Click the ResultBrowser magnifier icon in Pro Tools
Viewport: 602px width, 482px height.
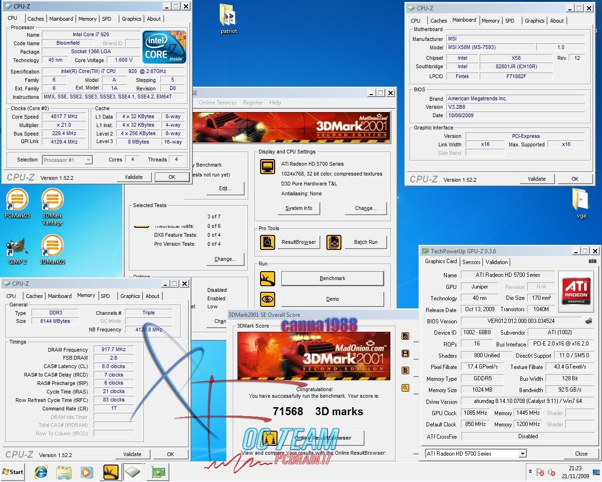pos(268,242)
